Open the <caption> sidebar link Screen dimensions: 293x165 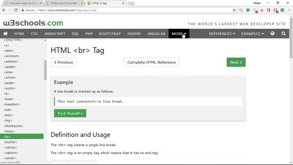pyautogui.click(x=11, y=153)
